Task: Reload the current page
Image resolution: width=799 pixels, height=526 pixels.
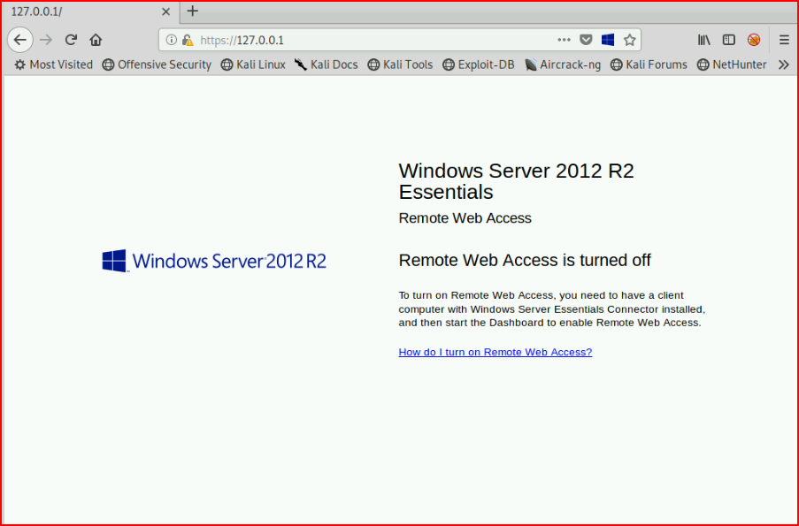Action: 71,40
